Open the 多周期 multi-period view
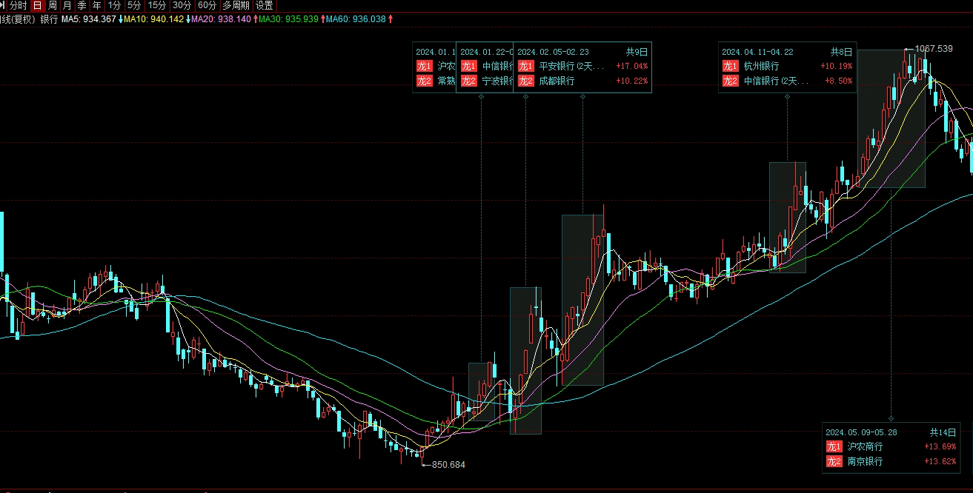Viewport: 973px width, 493px height. 236,5
